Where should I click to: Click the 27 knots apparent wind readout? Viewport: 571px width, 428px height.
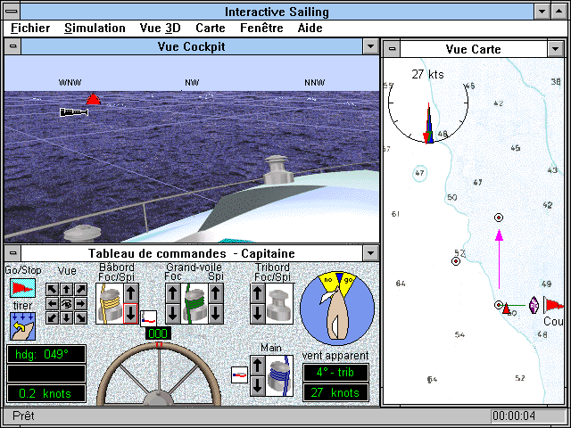(x=335, y=392)
